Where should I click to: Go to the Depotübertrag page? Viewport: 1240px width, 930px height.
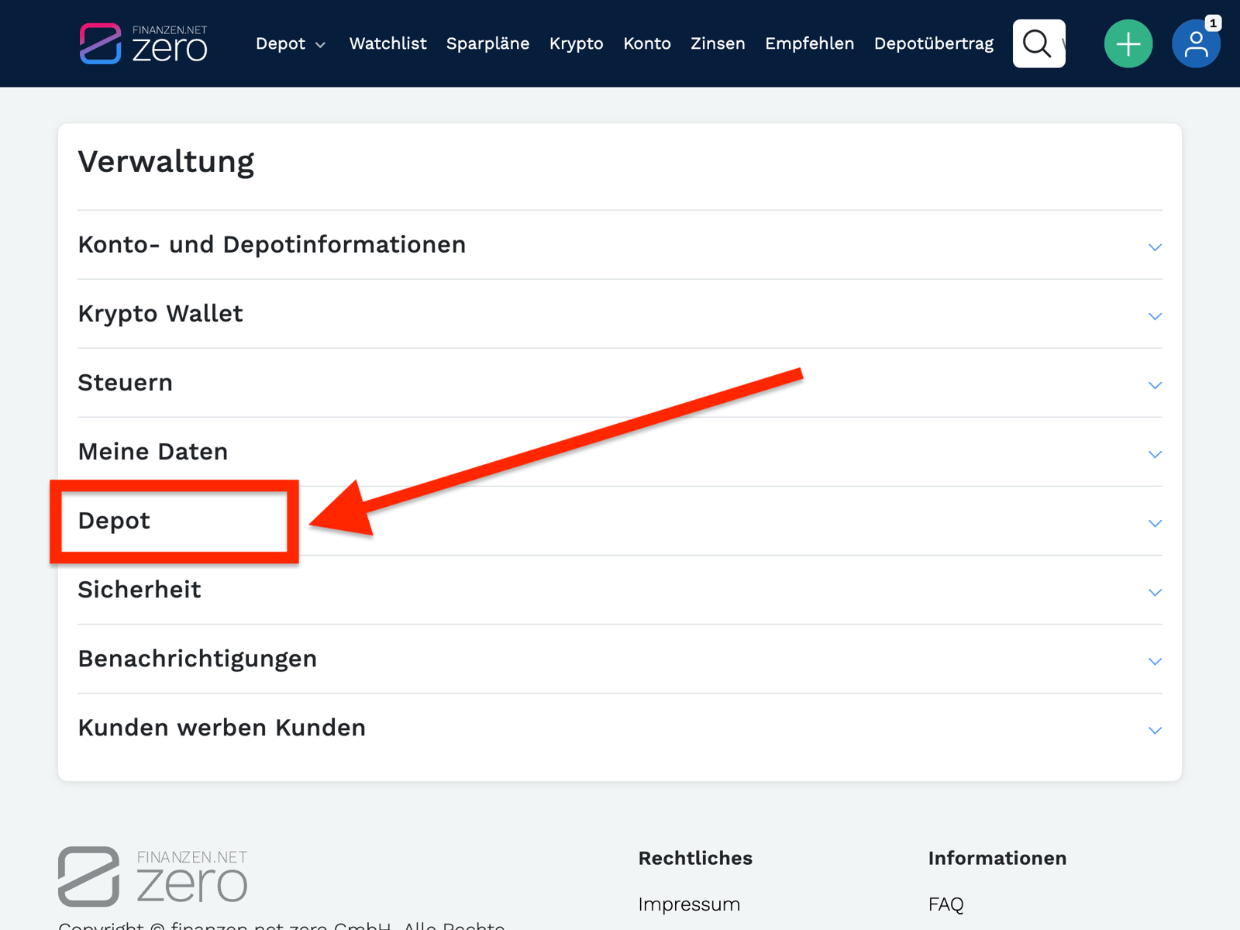[x=933, y=43]
